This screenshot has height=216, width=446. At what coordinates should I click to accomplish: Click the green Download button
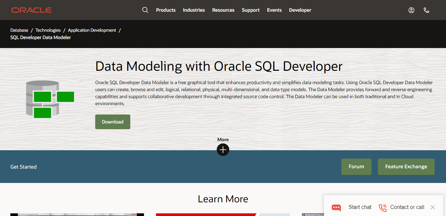[x=113, y=122]
